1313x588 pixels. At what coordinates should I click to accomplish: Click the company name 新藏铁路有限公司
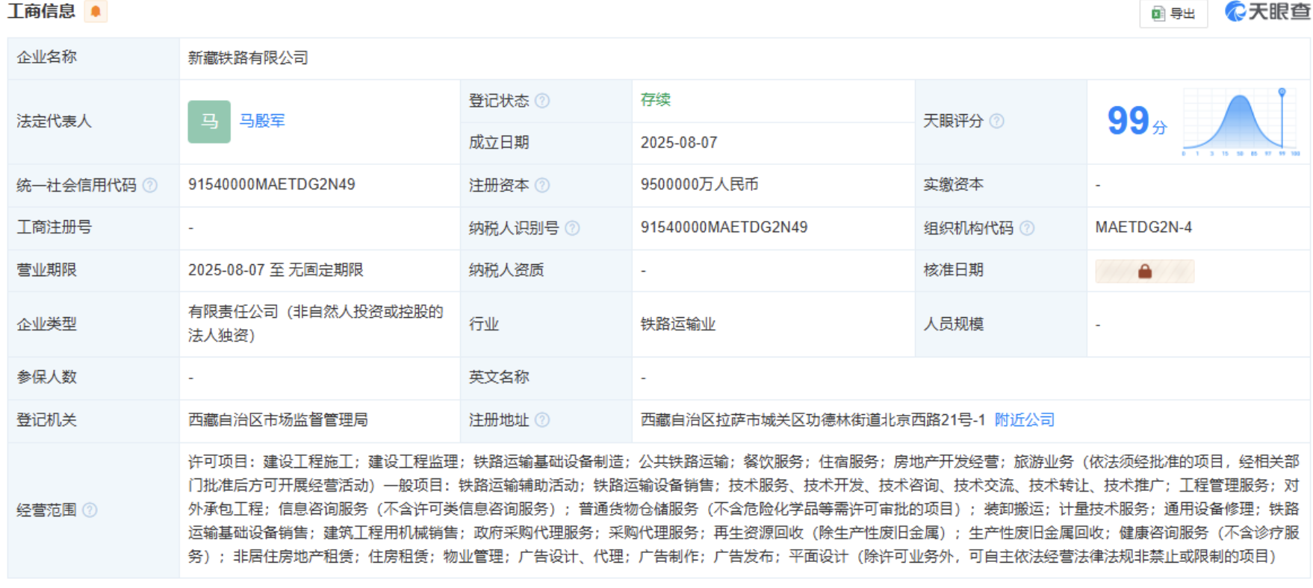[248, 58]
